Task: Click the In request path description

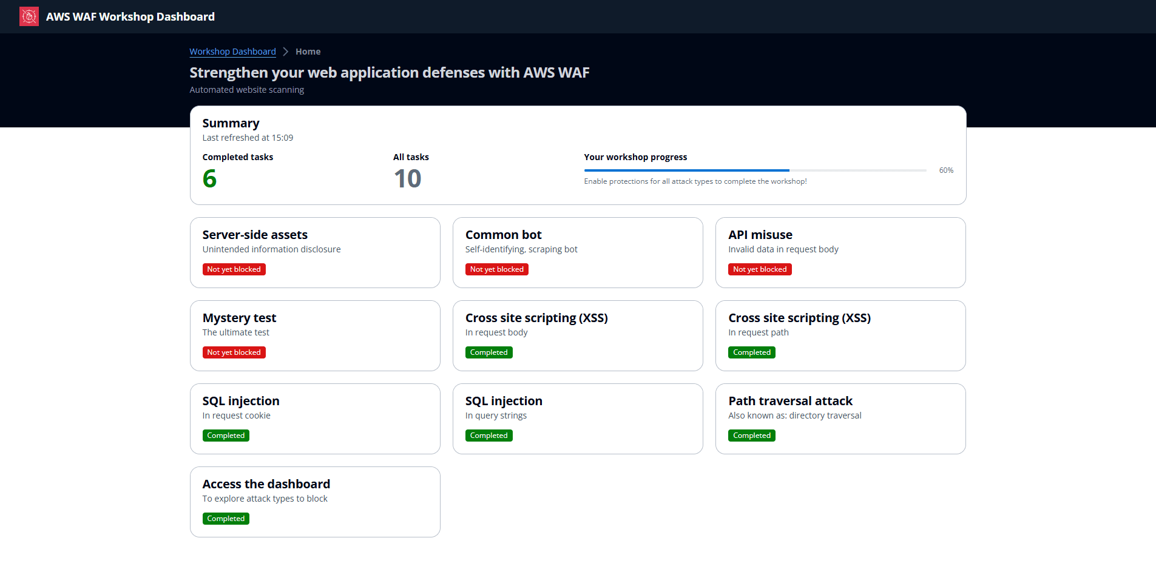Action: tap(759, 332)
